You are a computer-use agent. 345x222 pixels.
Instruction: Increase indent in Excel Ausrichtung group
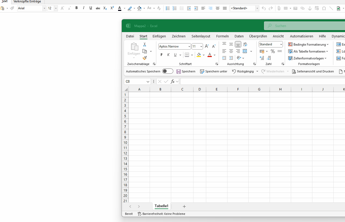231,58
